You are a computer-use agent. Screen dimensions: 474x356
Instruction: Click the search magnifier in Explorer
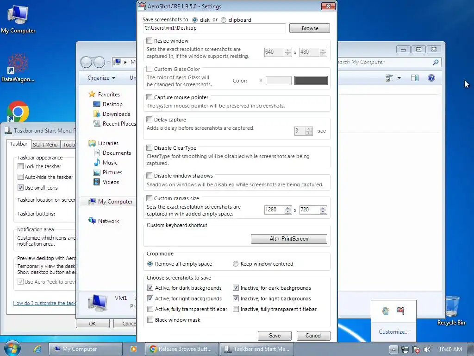tap(436, 62)
